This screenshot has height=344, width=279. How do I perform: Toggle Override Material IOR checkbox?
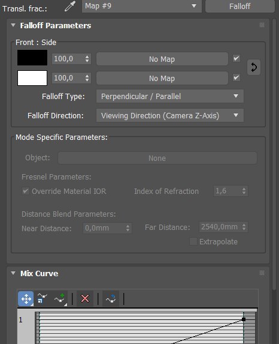click(x=26, y=191)
